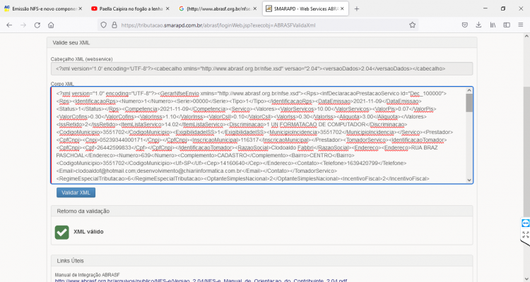
Task: Click the Retorno da validação heading
Action: [83, 211]
